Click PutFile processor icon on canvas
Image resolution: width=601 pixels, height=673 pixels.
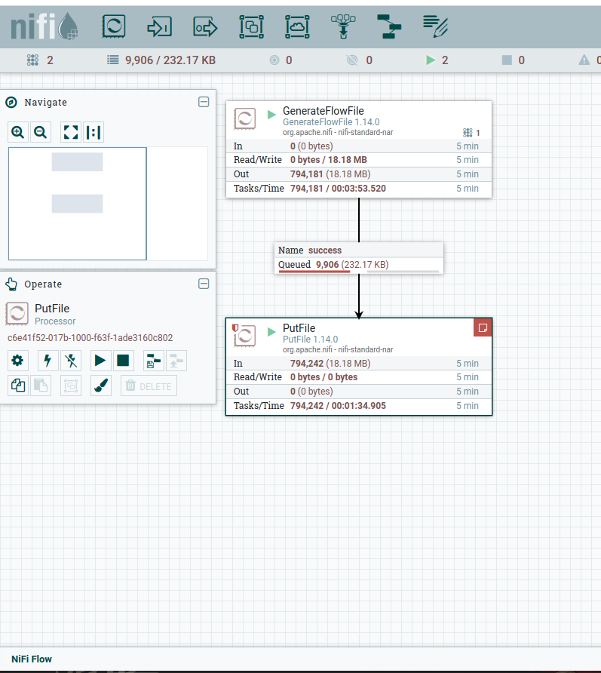pyautogui.click(x=244, y=336)
